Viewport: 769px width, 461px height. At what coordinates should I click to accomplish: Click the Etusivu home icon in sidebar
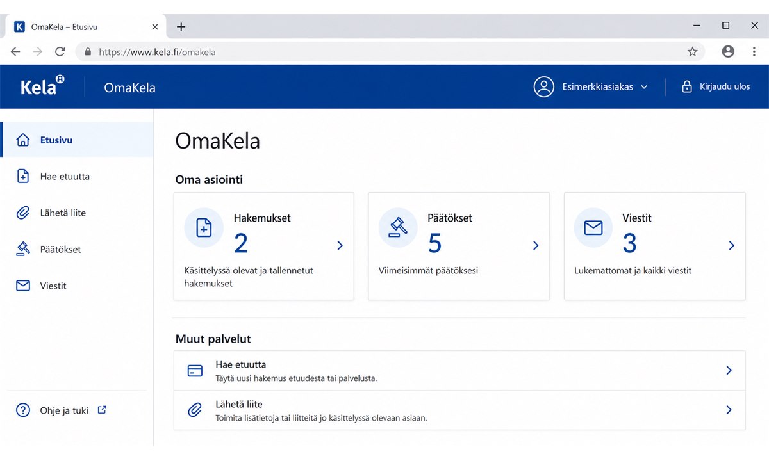tap(23, 140)
